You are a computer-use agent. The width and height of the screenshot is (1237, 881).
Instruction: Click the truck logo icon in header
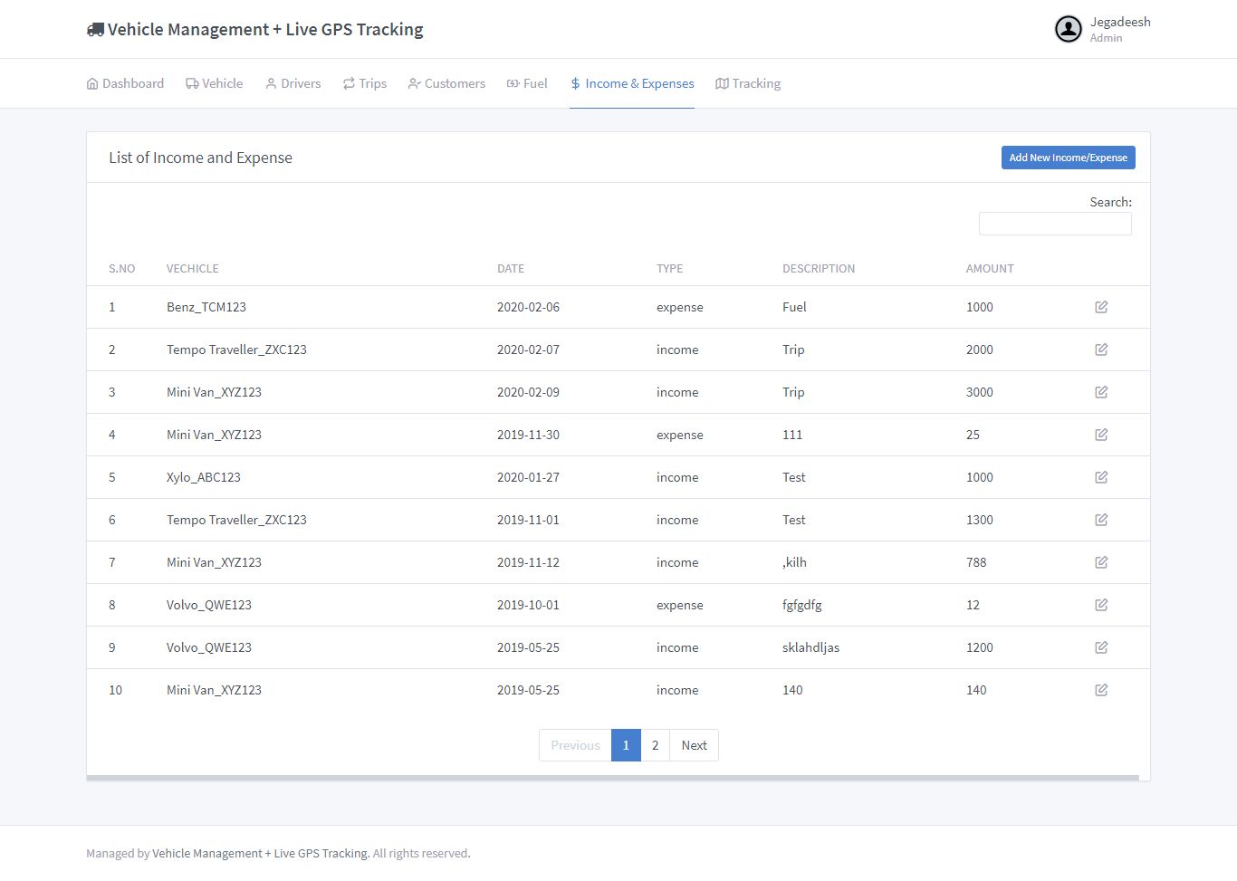(95, 30)
